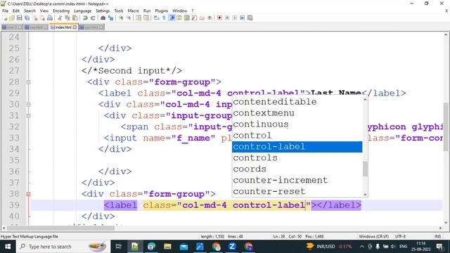Open the Document Map toolbar icon
Viewport: 450px width, 253px height.
click(186, 18)
